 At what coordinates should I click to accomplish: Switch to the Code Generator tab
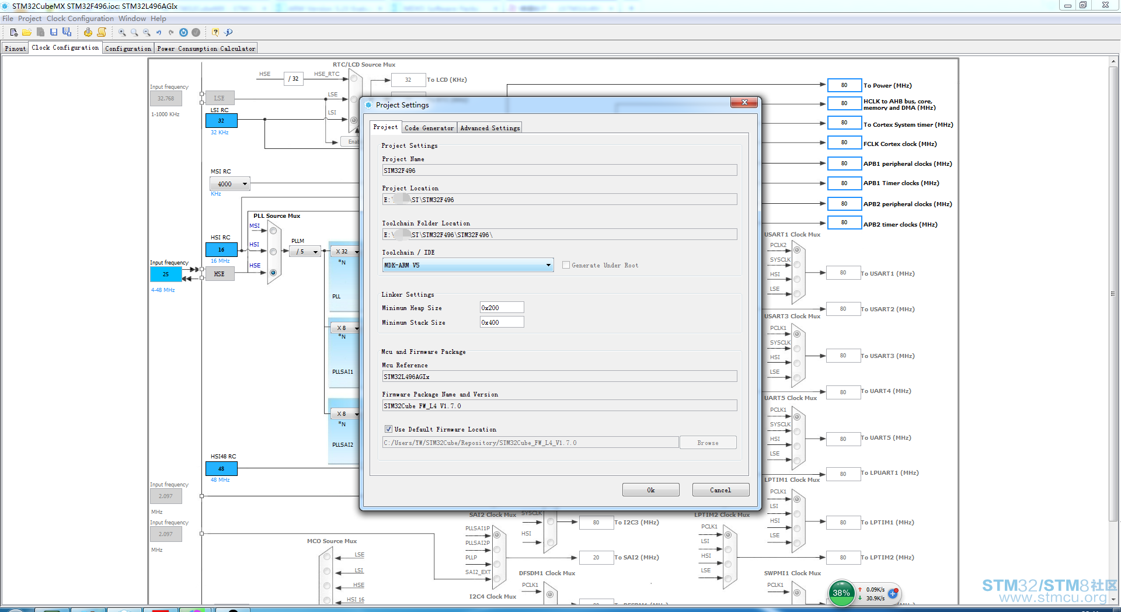429,128
